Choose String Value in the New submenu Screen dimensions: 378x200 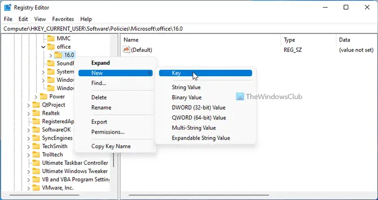(x=186, y=88)
